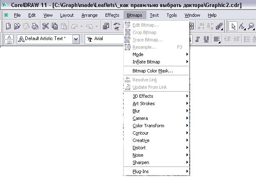Image resolution: width=256 pixels, height=180 pixels.
Task: Choose Bitmap Color Mask menu entry
Action: point(156,71)
